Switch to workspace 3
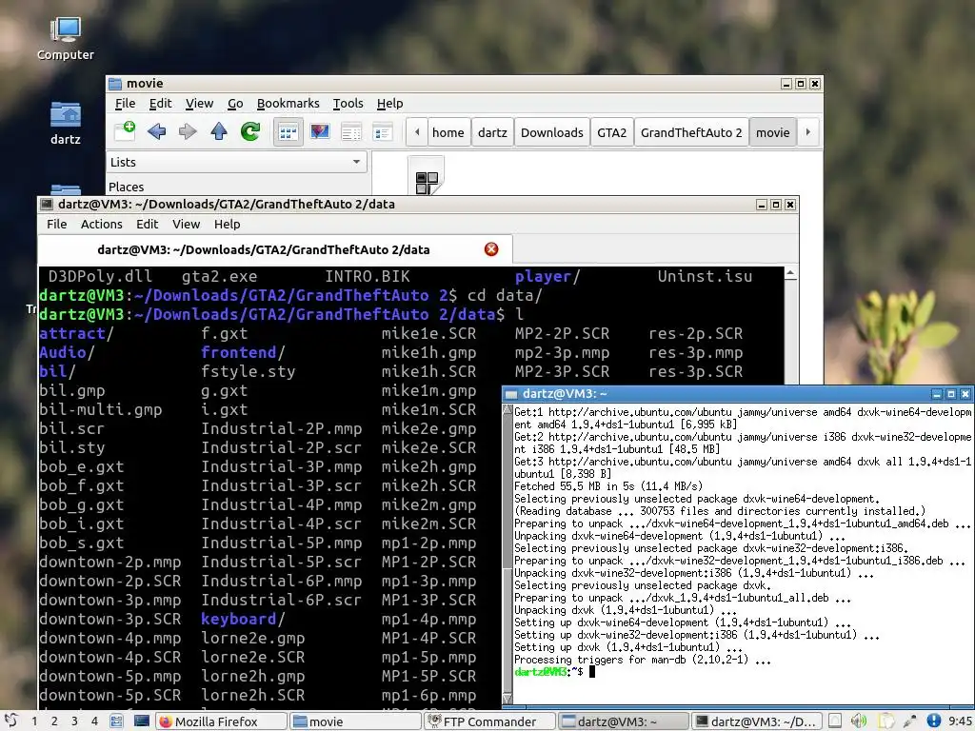 point(74,721)
